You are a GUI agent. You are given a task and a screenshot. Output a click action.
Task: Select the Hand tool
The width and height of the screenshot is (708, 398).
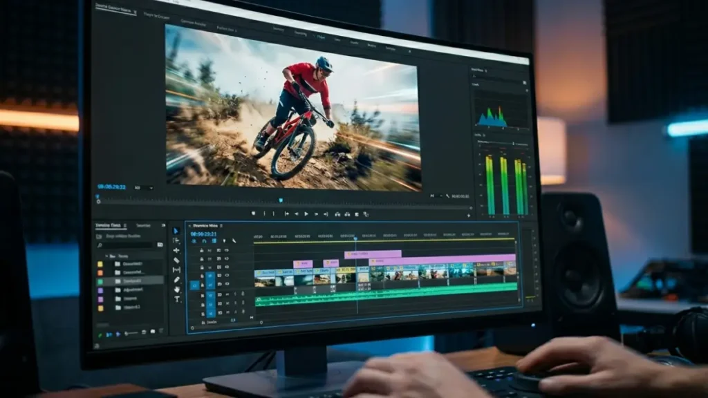(177, 290)
